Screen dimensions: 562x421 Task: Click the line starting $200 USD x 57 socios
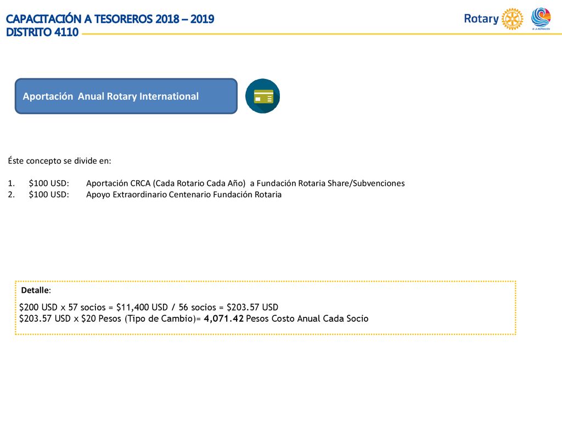point(149,307)
